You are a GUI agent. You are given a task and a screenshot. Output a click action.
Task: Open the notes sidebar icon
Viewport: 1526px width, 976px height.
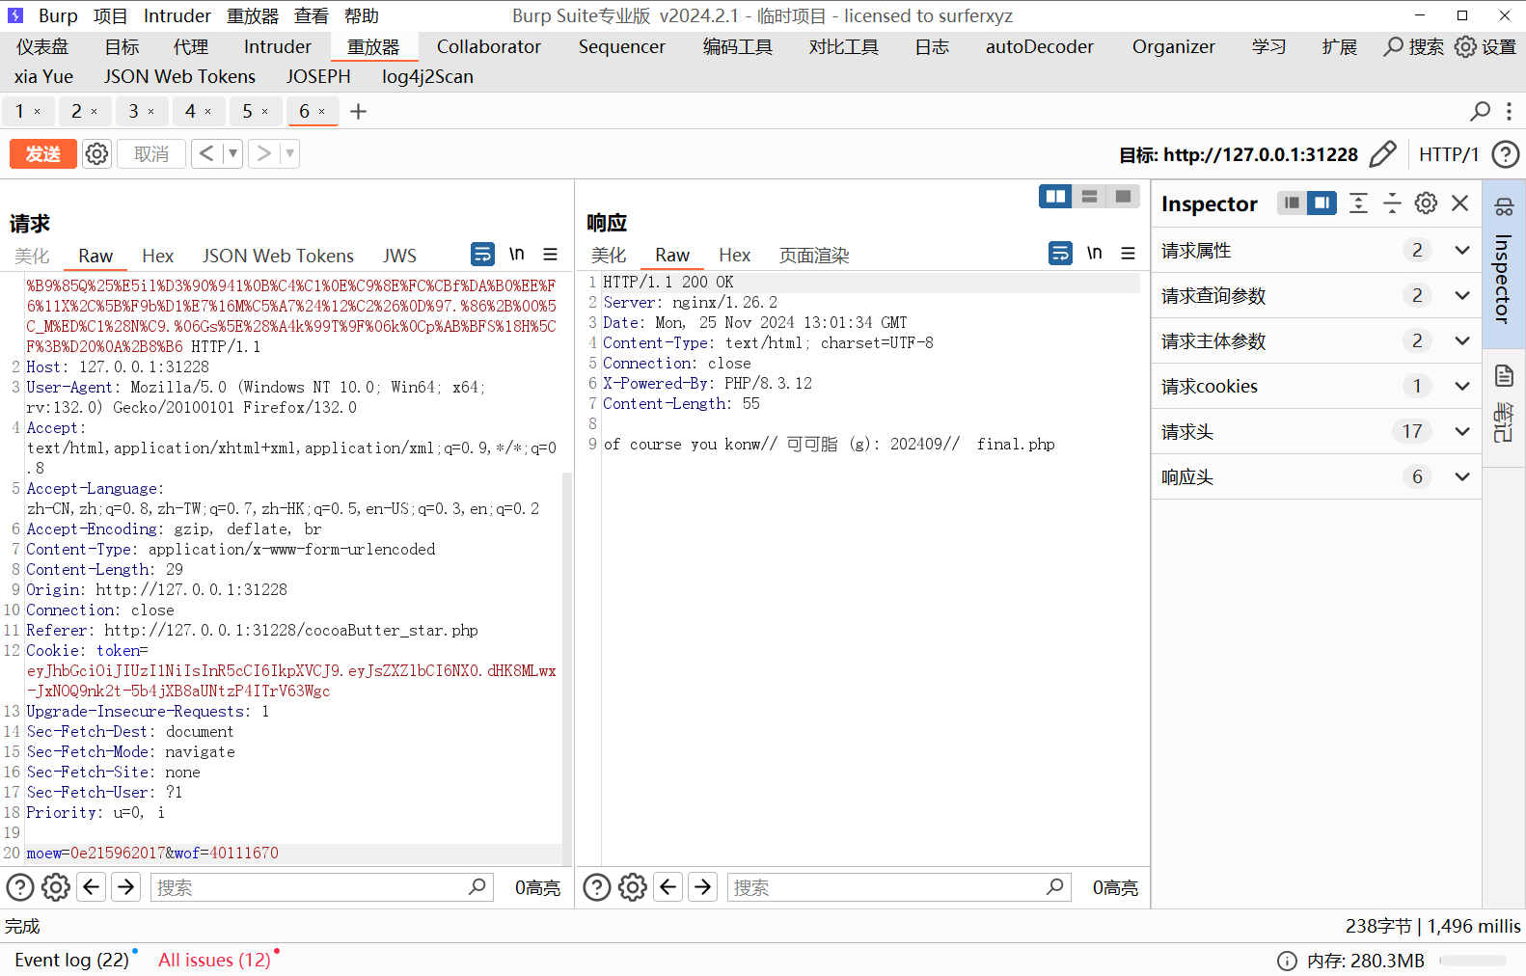click(x=1504, y=375)
